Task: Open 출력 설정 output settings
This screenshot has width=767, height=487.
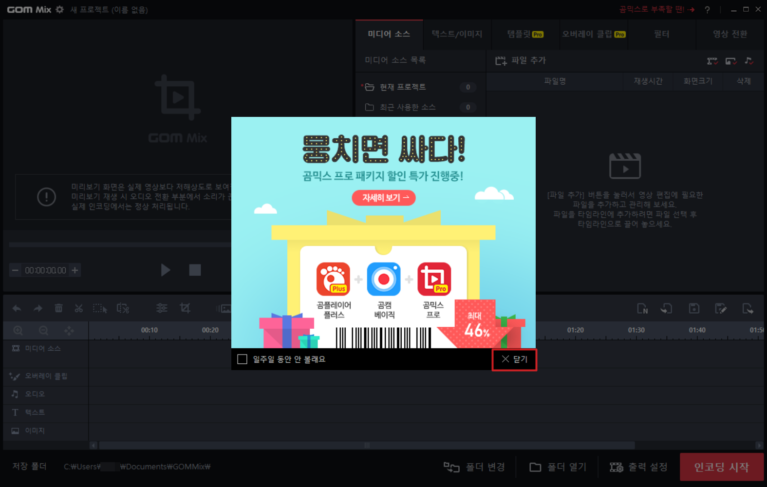Action: (638, 467)
